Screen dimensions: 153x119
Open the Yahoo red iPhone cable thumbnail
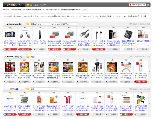click(10, 67)
